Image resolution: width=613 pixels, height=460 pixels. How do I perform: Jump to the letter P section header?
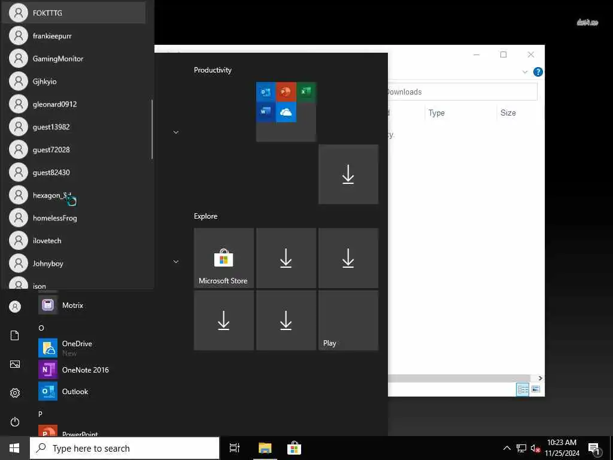(40, 414)
